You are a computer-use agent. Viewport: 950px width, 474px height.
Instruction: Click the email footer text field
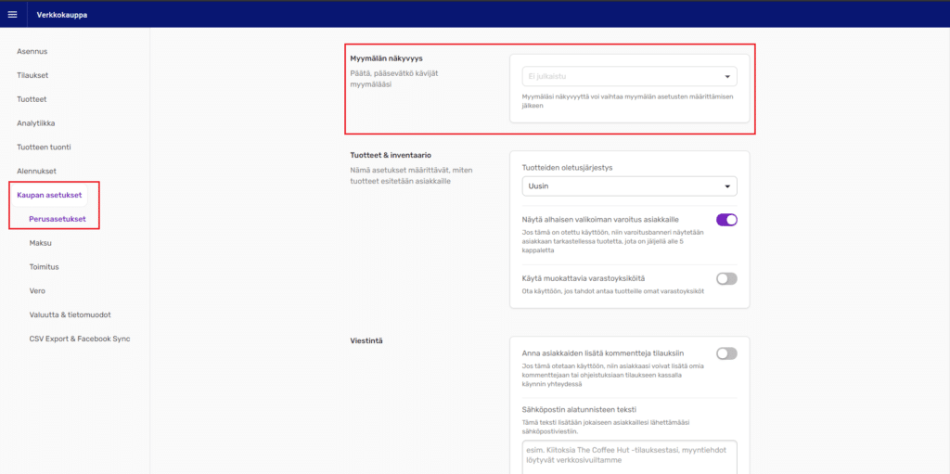[629, 455]
